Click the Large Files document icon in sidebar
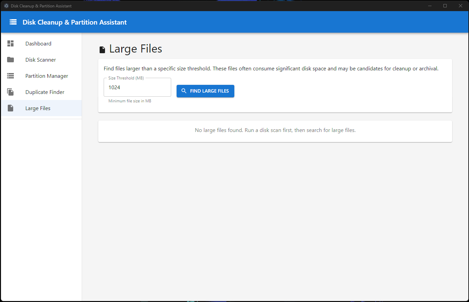 tap(10, 108)
